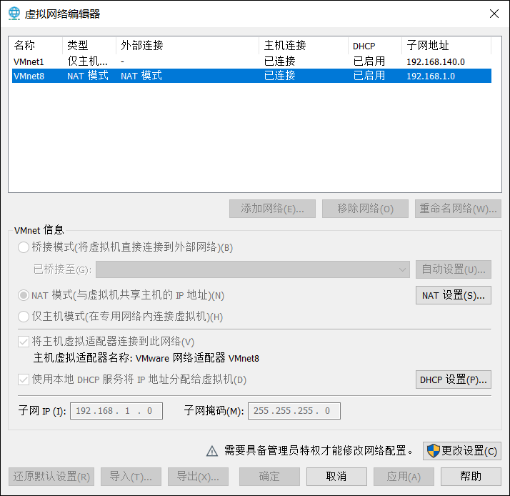Click 导入(T)... button
The height and width of the screenshot is (496, 510).
click(131, 477)
